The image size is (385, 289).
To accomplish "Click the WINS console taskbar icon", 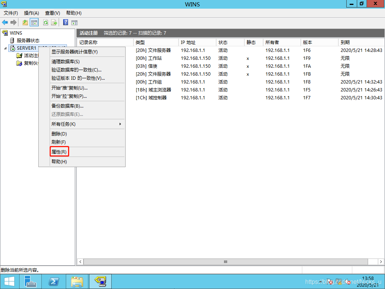I will pos(100,281).
